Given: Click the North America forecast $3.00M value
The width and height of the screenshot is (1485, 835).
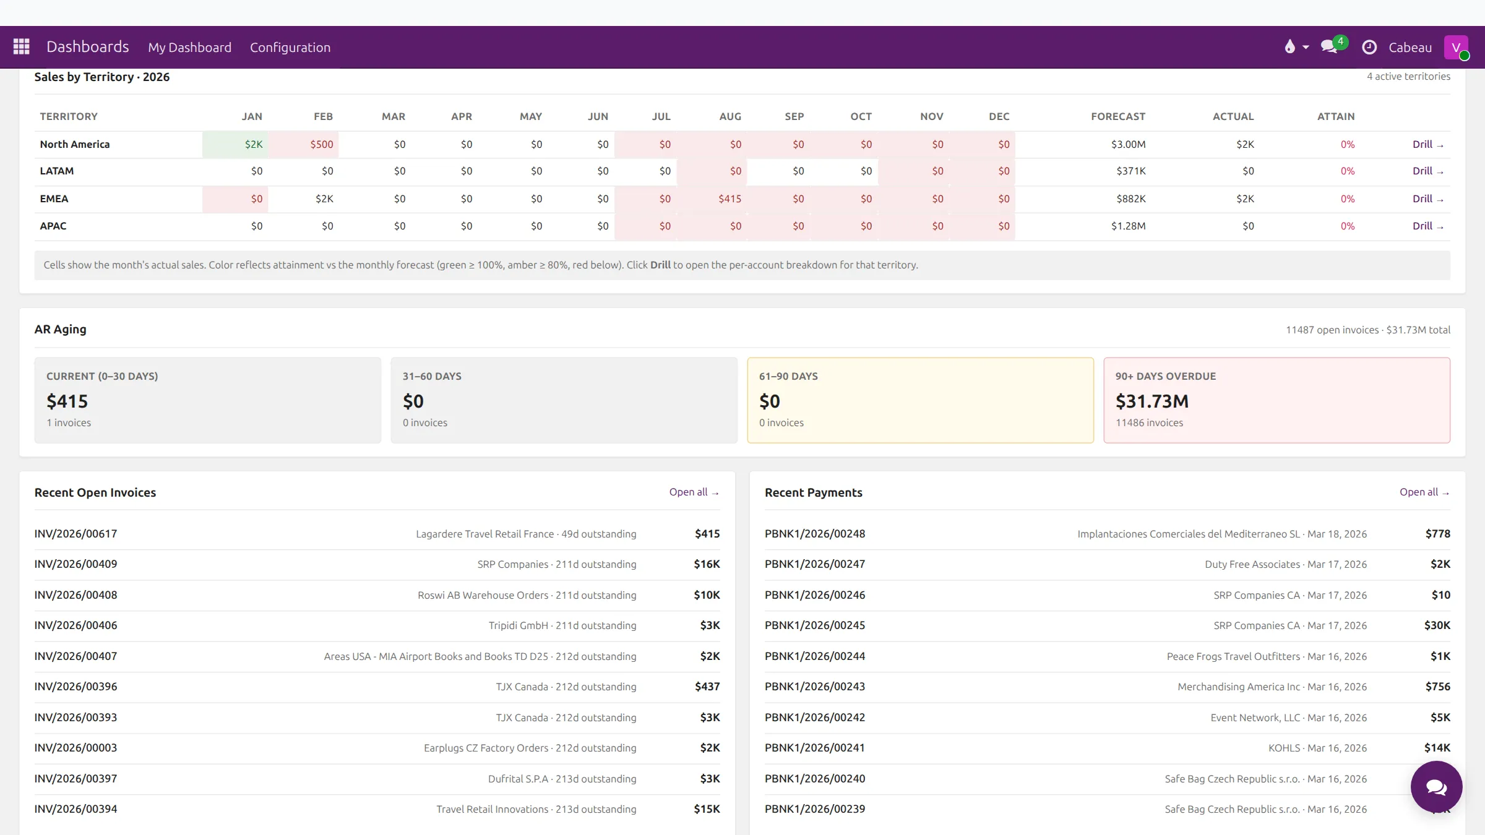Looking at the screenshot, I should pyautogui.click(x=1128, y=144).
